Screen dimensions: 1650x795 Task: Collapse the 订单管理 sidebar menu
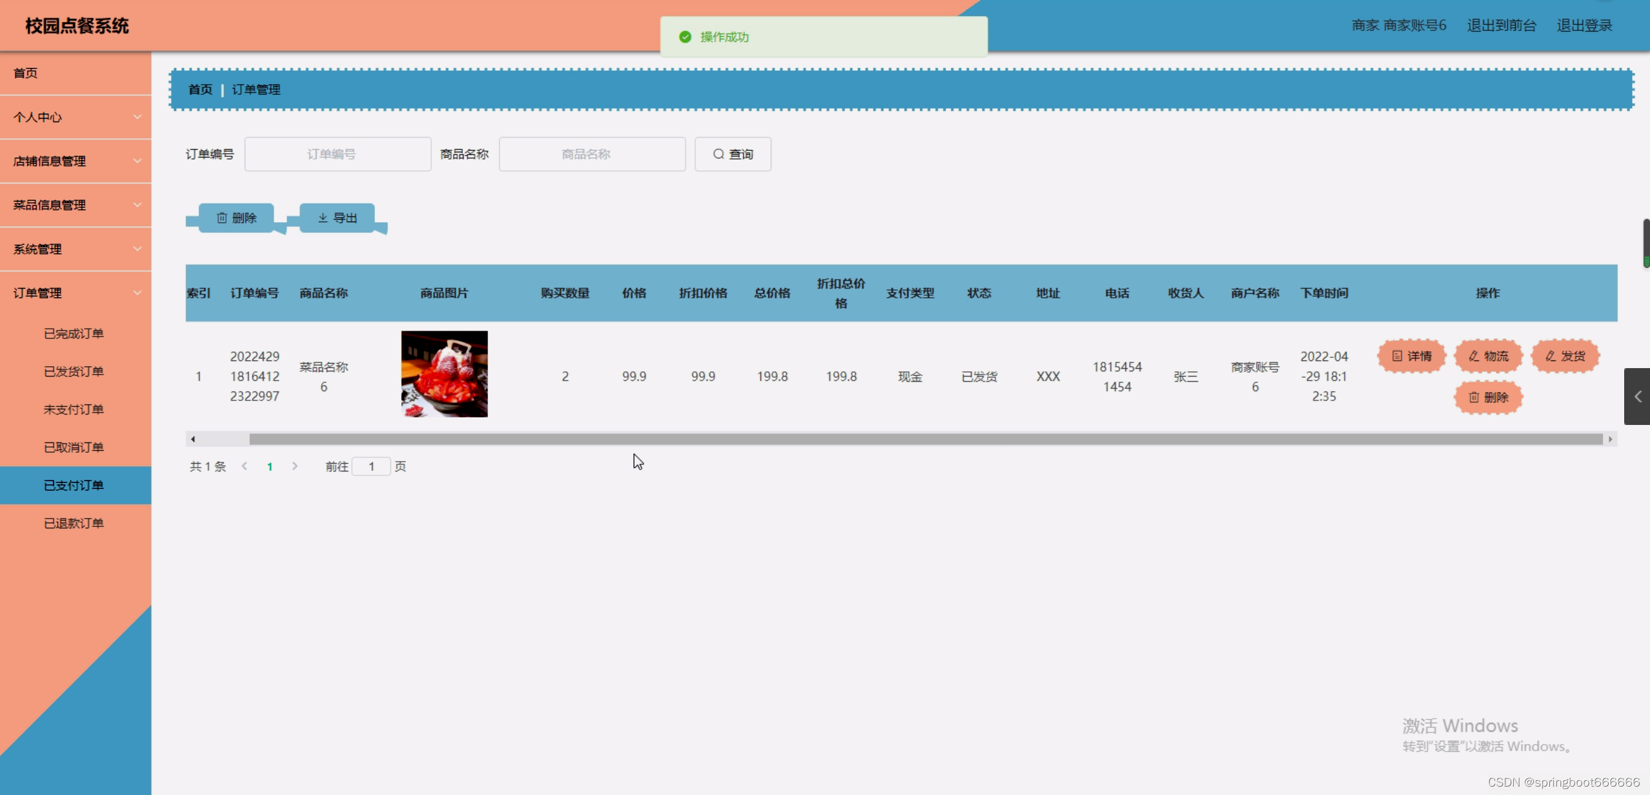coord(76,293)
